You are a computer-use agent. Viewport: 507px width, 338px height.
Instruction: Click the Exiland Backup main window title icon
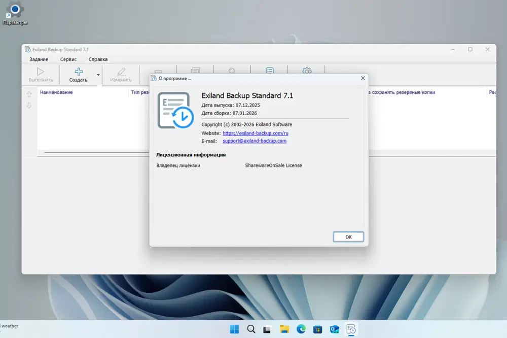tap(28, 49)
